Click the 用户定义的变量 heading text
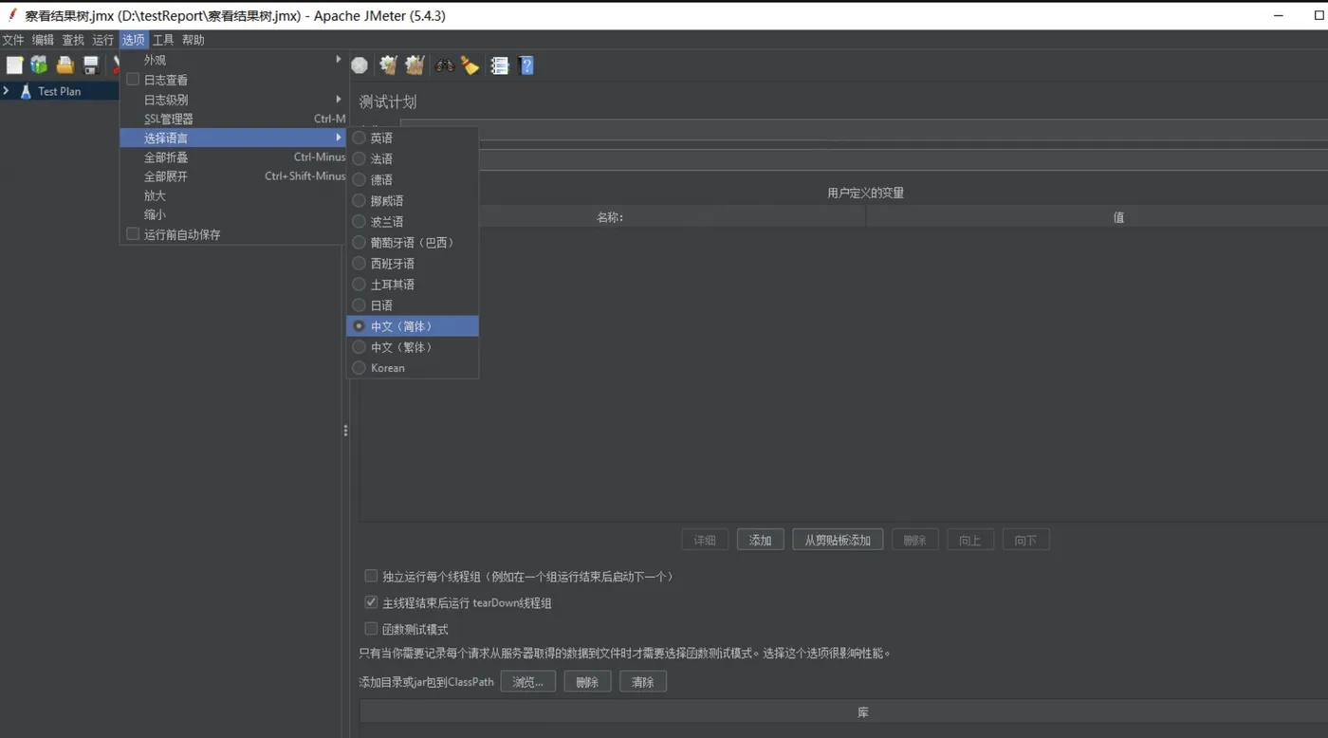The height and width of the screenshot is (738, 1328). (865, 193)
